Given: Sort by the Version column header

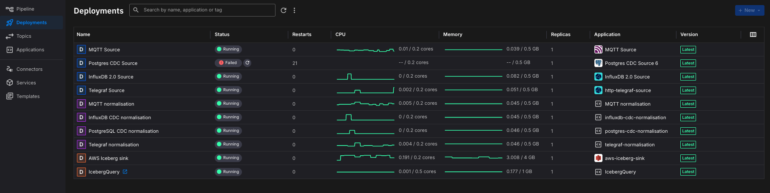Looking at the screenshot, I should 689,34.
